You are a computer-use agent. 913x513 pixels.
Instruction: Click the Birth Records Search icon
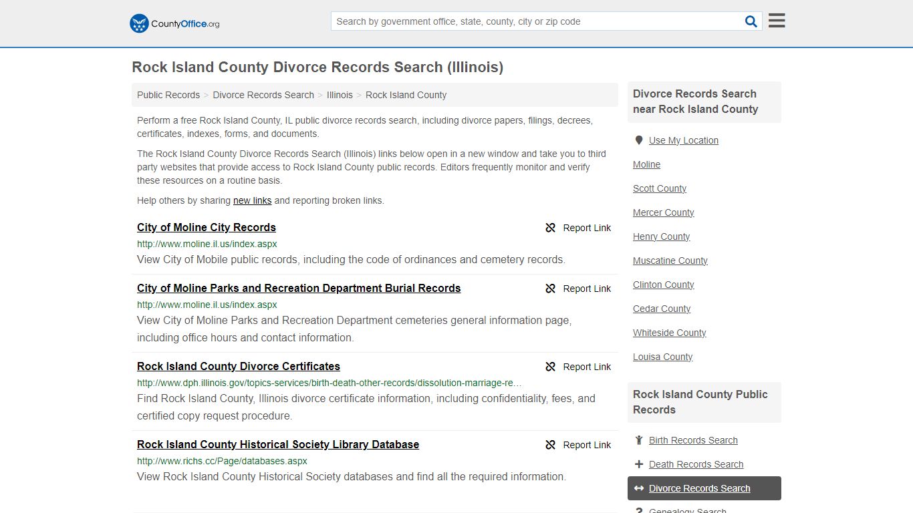[x=639, y=440]
